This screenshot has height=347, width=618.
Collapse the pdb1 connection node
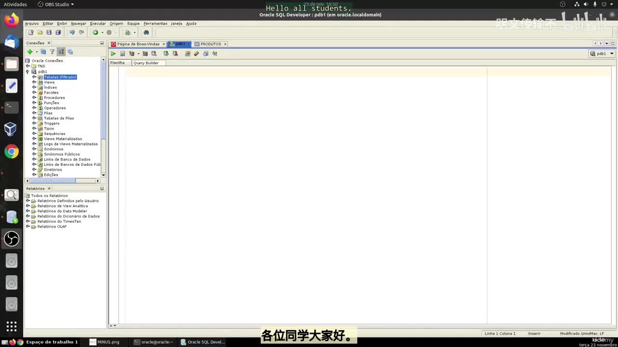[28, 71]
